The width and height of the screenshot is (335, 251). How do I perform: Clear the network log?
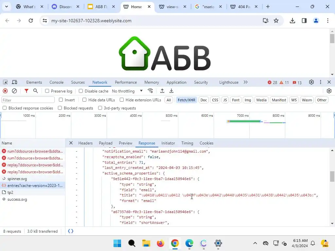point(14,91)
